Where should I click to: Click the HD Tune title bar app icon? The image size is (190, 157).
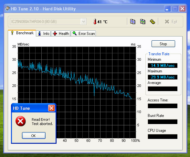pyautogui.click(x=7, y=8)
